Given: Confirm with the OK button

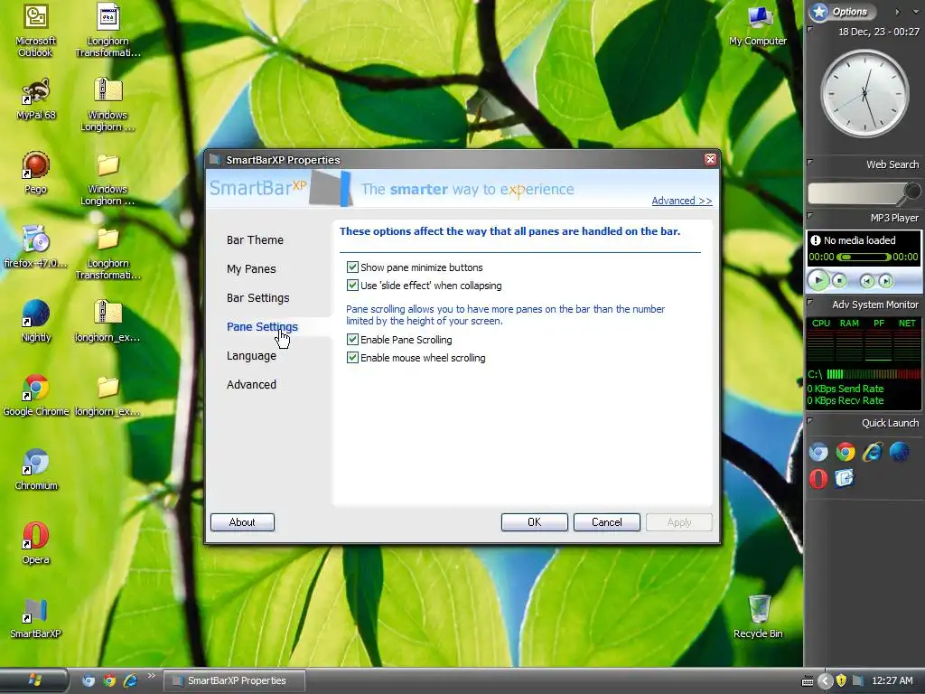Looking at the screenshot, I should coord(535,522).
